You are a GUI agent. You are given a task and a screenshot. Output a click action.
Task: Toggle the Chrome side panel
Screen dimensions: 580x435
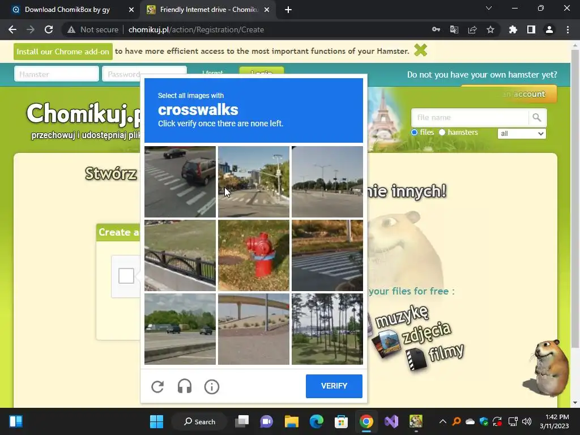pyautogui.click(x=531, y=29)
